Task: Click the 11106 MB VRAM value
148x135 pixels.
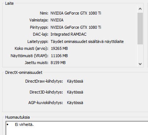Action: click(x=59, y=56)
